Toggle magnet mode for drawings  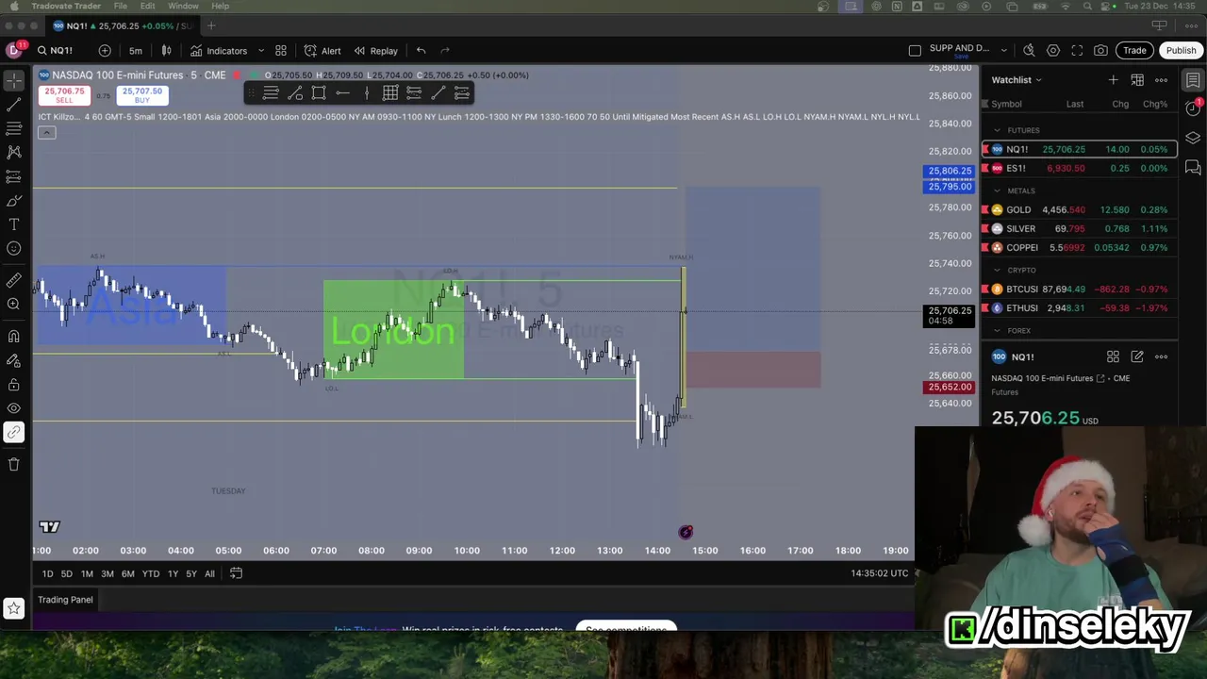(x=14, y=336)
